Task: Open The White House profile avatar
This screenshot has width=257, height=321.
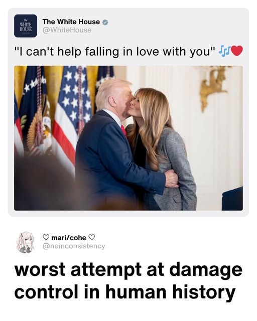Action: (x=26, y=26)
